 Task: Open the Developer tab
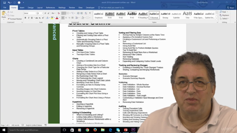[x=90, y=7]
